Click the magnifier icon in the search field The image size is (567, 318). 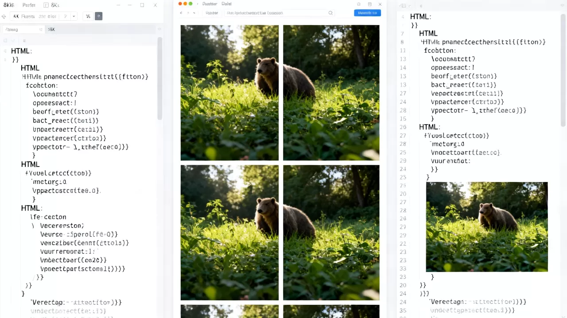330,13
